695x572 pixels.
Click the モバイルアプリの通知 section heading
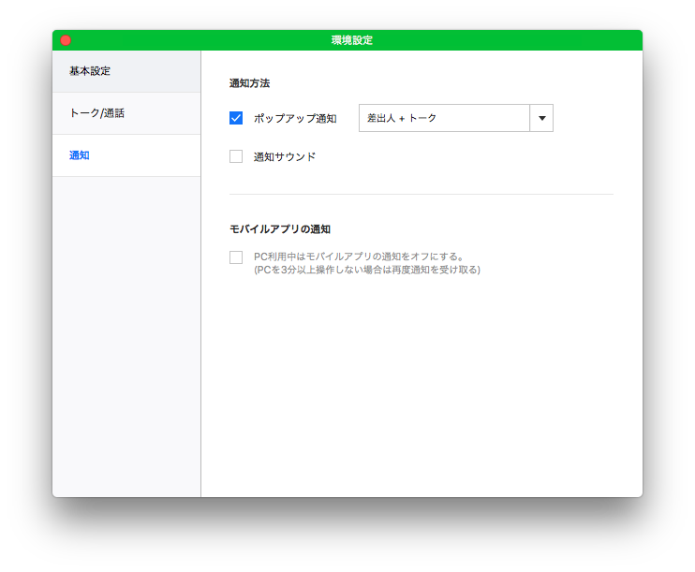pyautogui.click(x=280, y=229)
